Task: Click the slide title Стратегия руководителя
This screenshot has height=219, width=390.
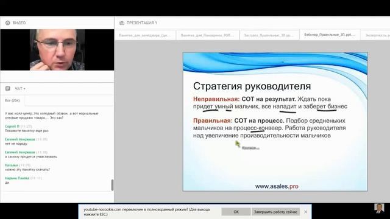Action: coord(252,86)
